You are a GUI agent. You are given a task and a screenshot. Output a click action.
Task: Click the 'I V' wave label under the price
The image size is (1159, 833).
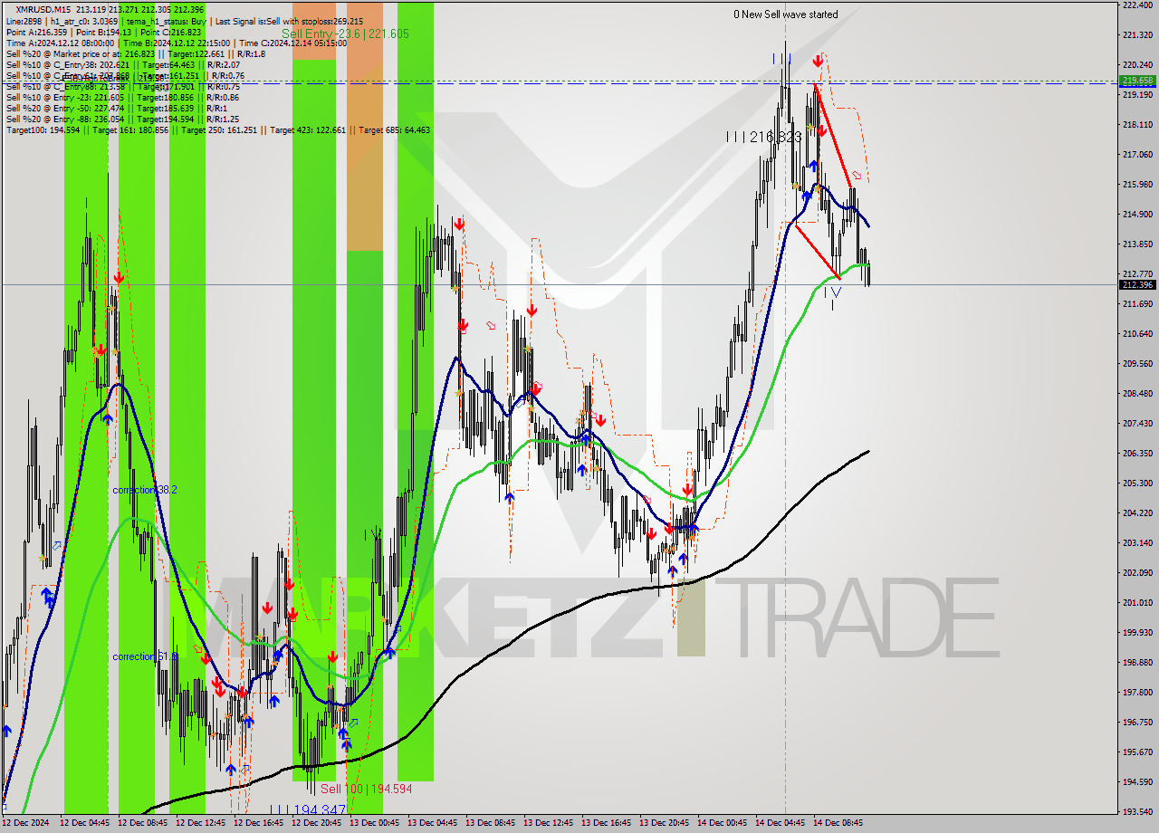(833, 292)
